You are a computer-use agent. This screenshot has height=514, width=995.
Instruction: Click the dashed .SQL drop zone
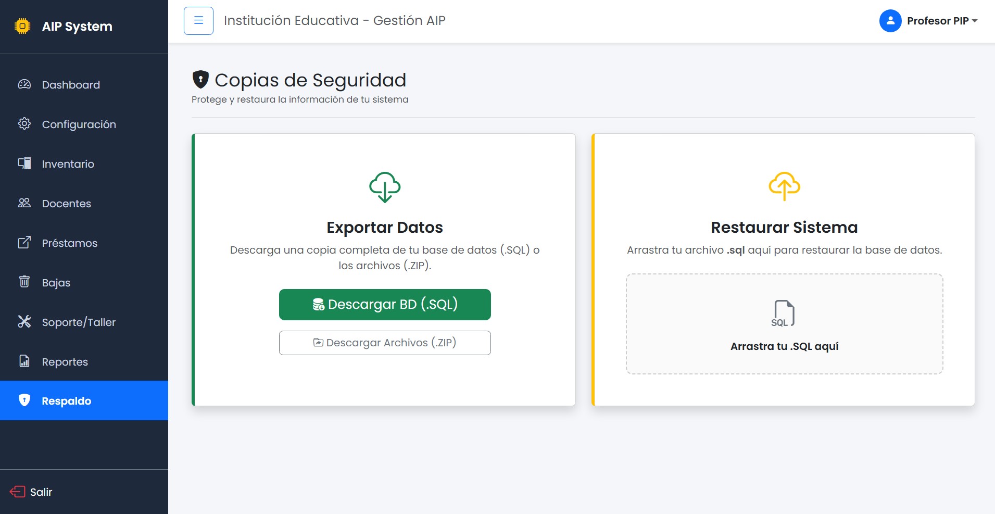coord(784,323)
